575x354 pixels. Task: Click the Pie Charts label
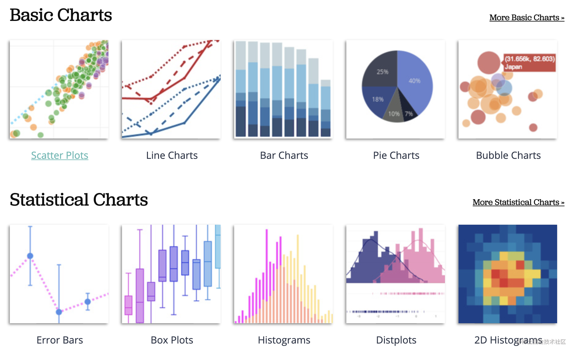(x=396, y=155)
